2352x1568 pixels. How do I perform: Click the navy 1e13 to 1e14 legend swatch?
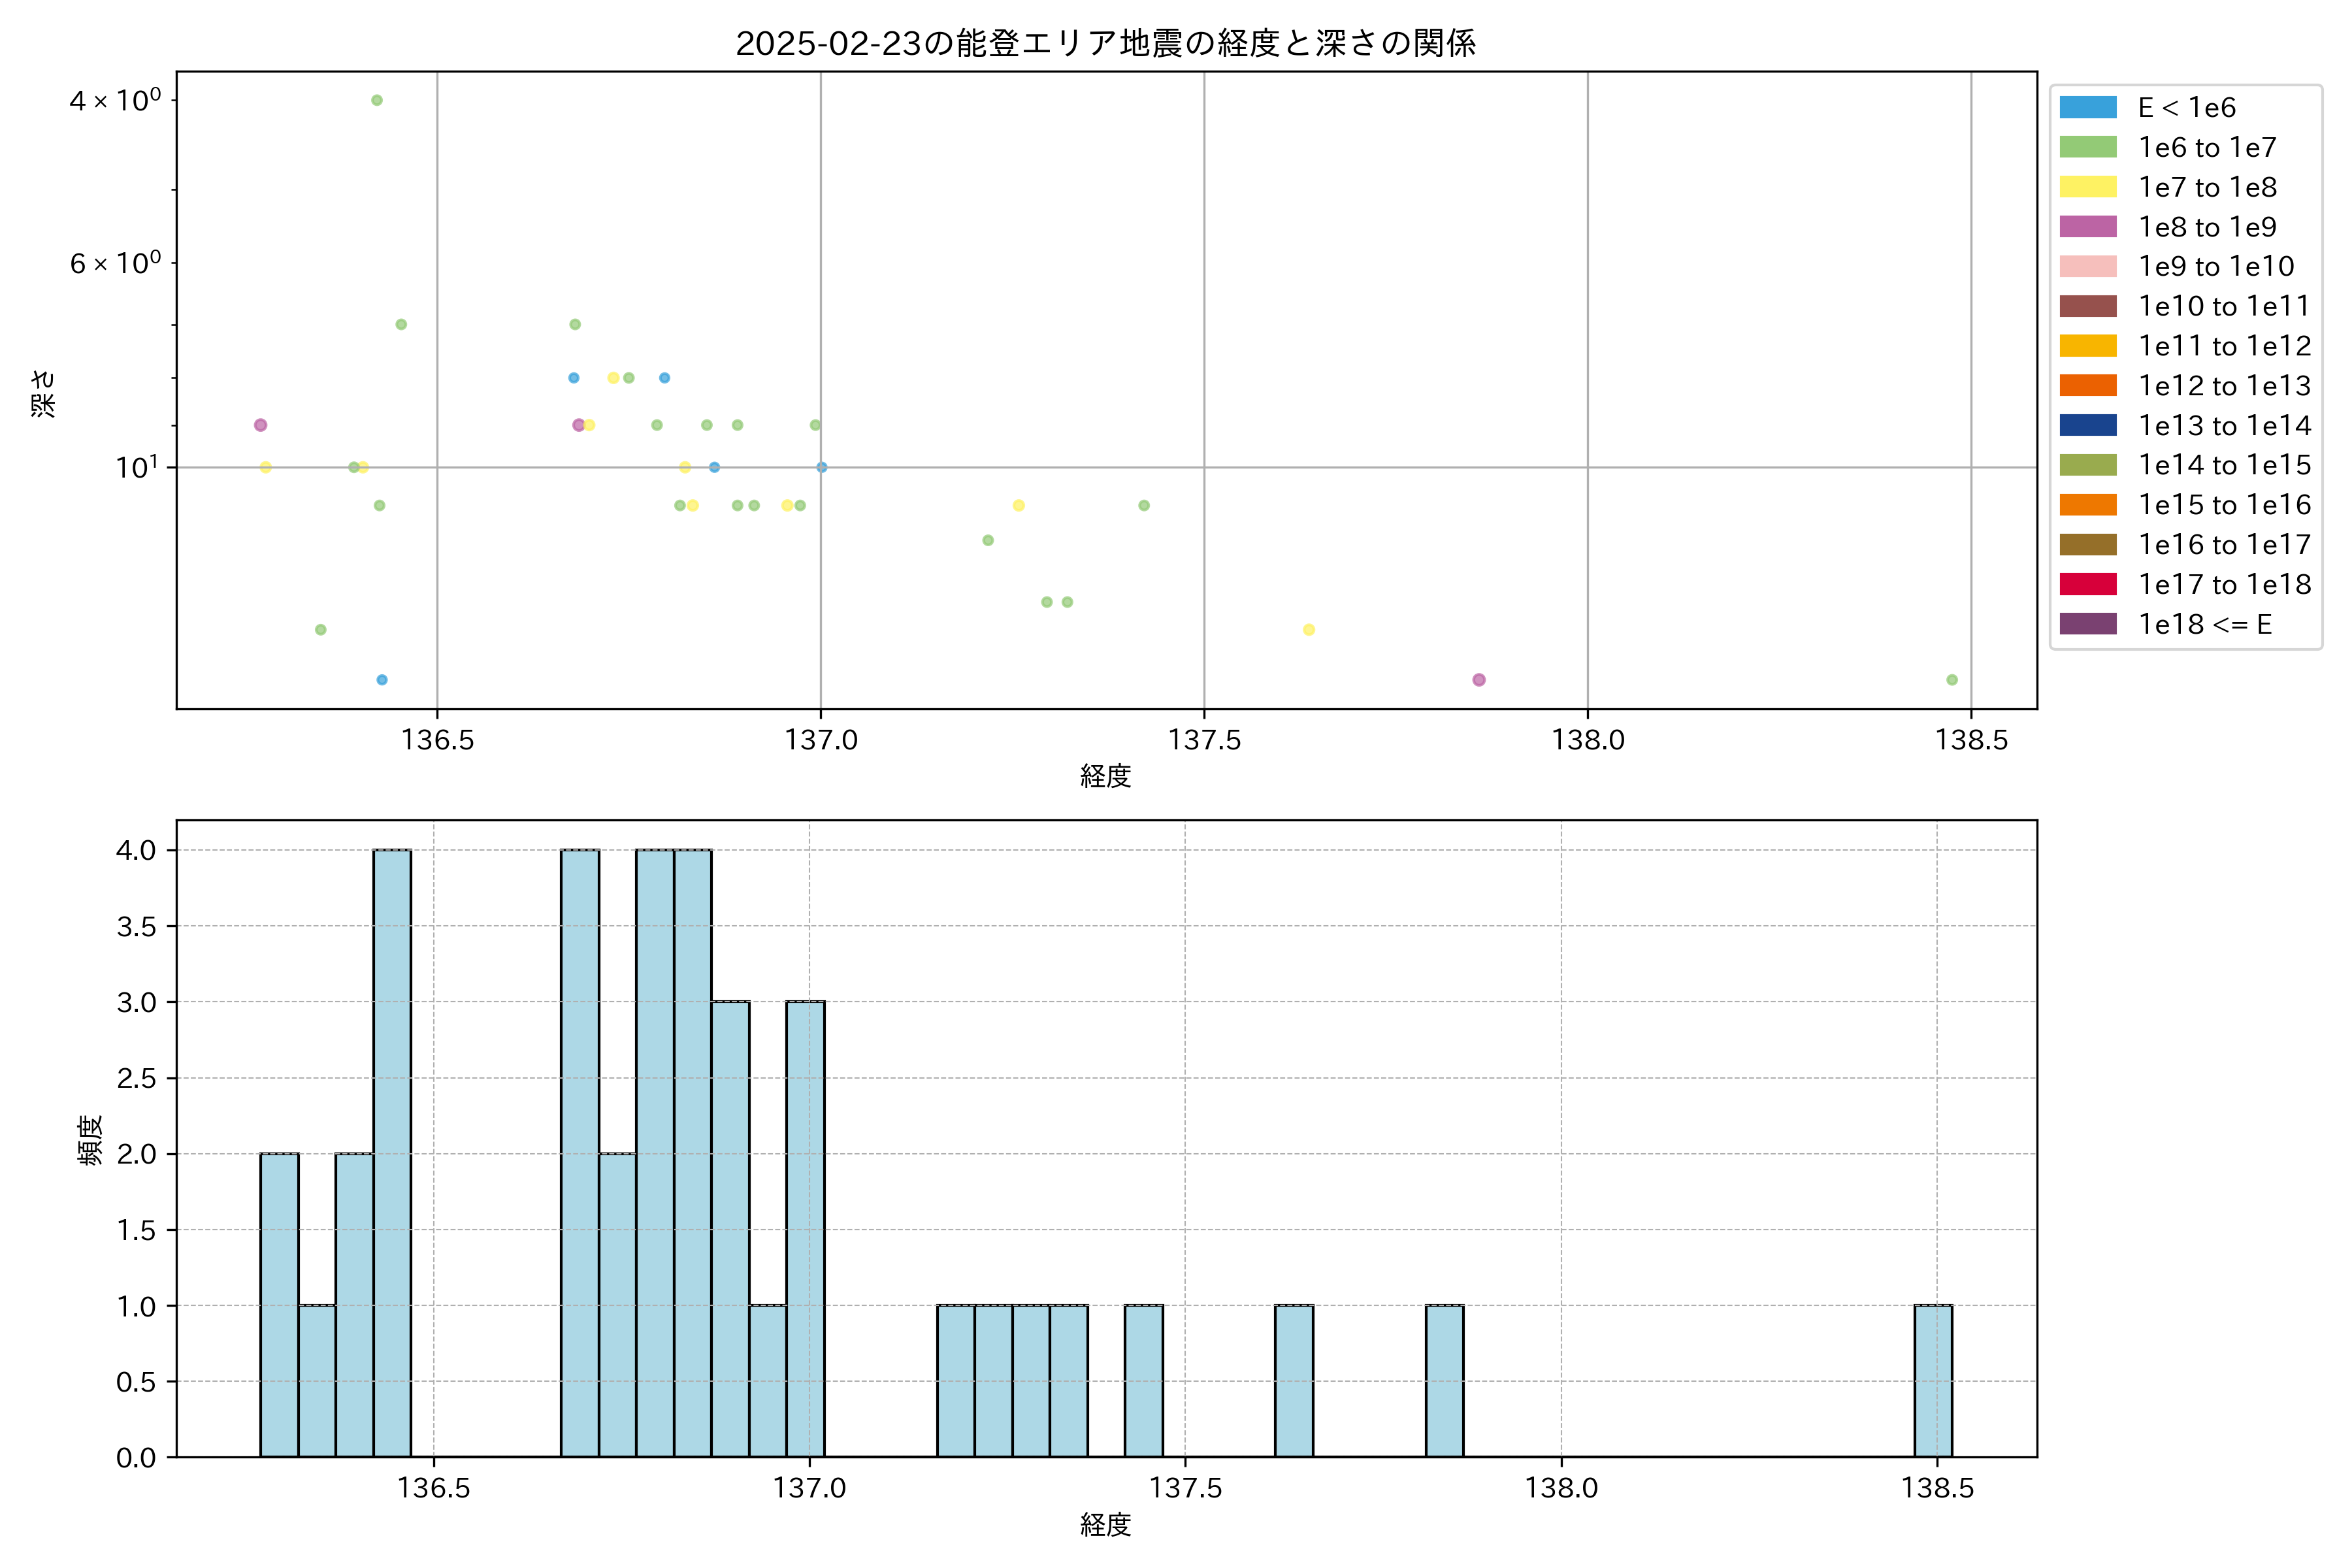[x=2088, y=426]
